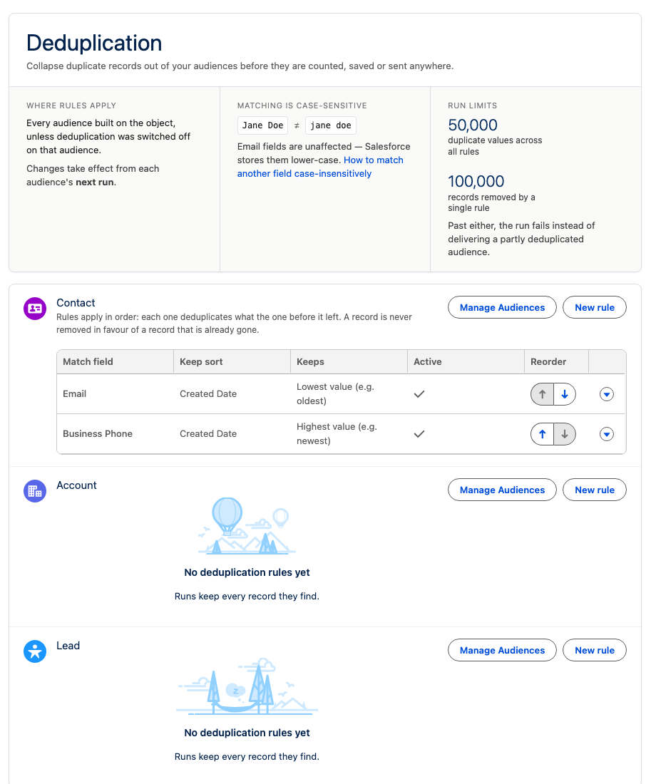This screenshot has width=656, height=784.
Task: Open Manage Audiences for Account
Action: pyautogui.click(x=502, y=490)
